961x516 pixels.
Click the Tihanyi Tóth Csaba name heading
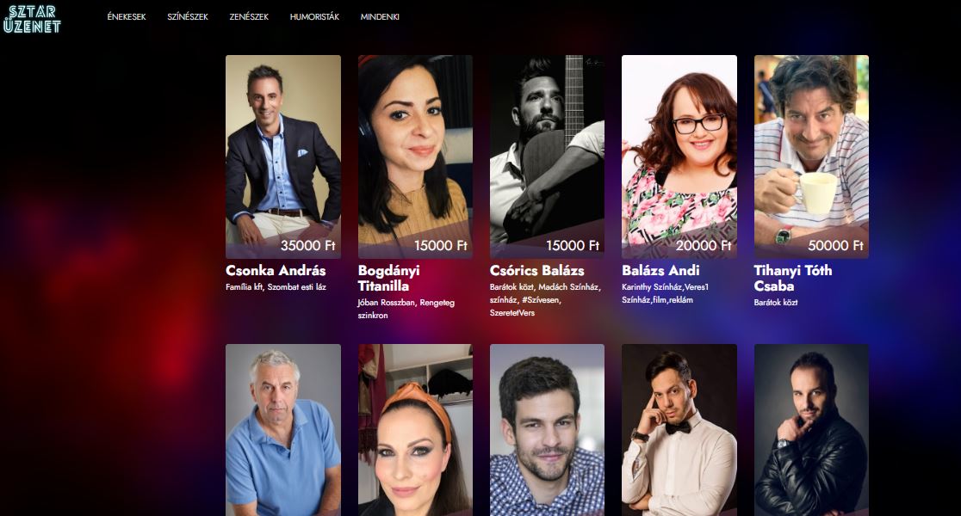pos(793,279)
